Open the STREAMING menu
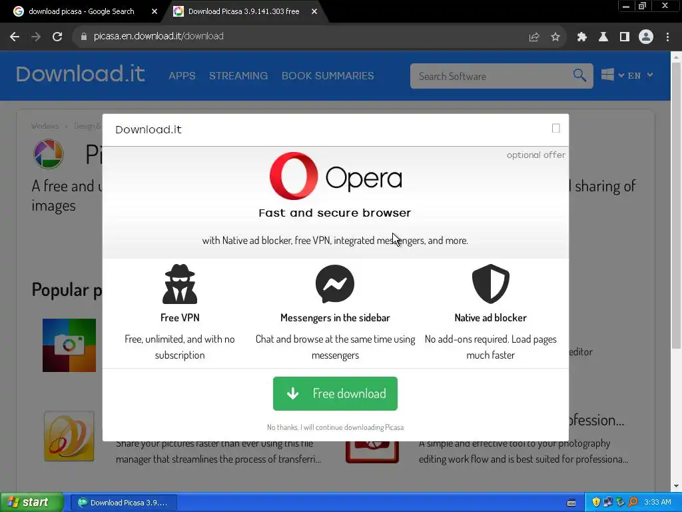The image size is (682, 512). coord(238,76)
